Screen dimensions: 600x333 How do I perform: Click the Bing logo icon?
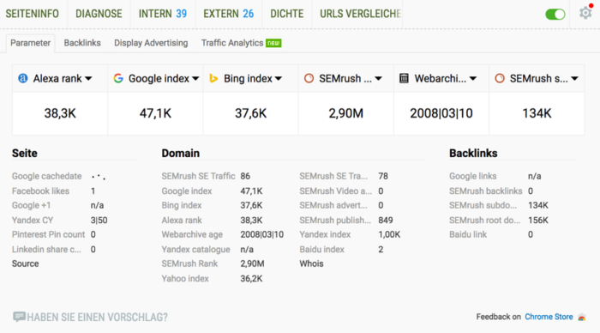click(213, 79)
